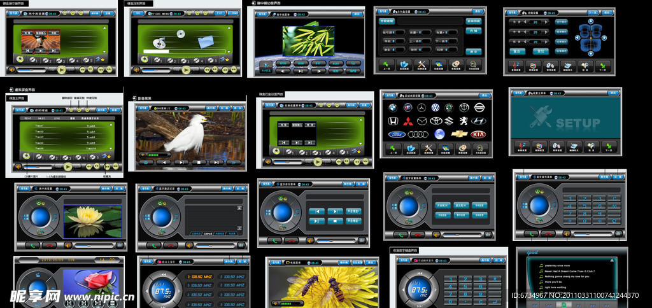Hang up with red phone button in lotus panel
The image size is (652, 308).
tap(50, 245)
